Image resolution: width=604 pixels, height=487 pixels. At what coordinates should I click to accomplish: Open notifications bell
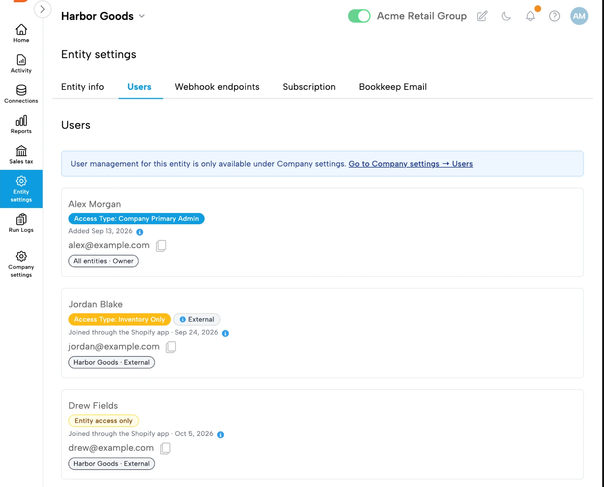530,16
